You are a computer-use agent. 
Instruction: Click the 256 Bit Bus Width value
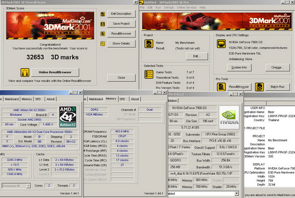tap(226, 161)
